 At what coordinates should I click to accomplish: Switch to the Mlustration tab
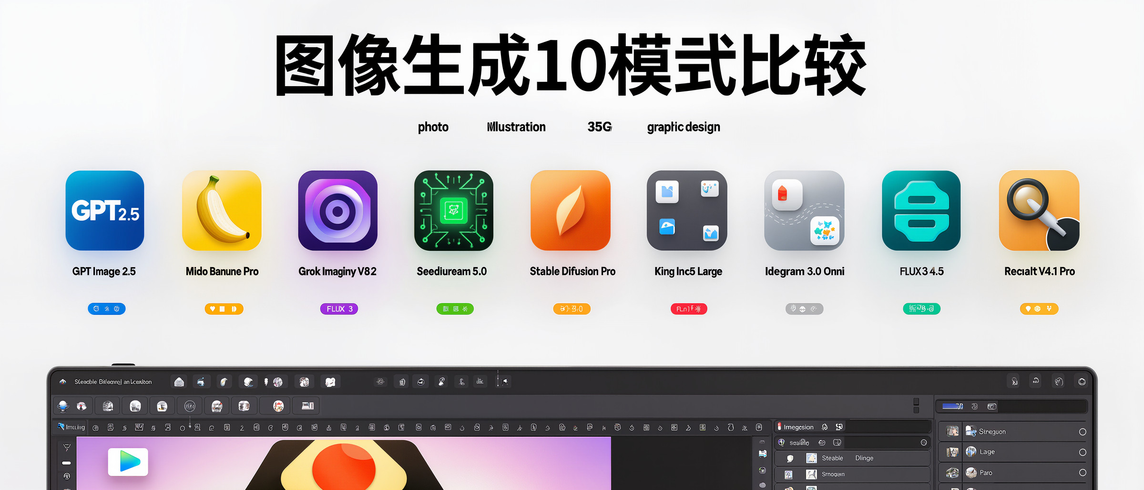point(516,127)
